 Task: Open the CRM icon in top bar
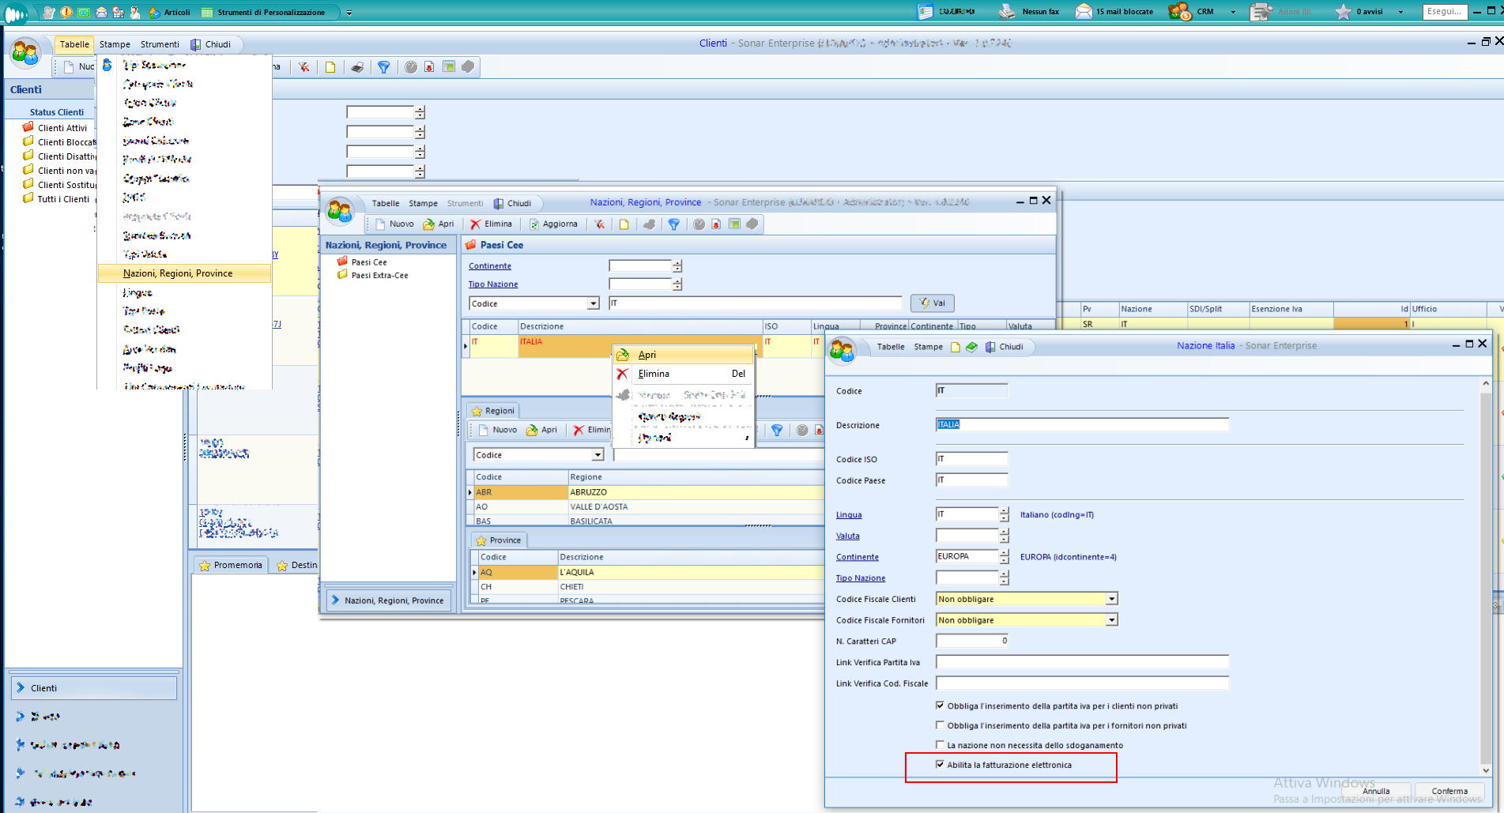(1180, 12)
